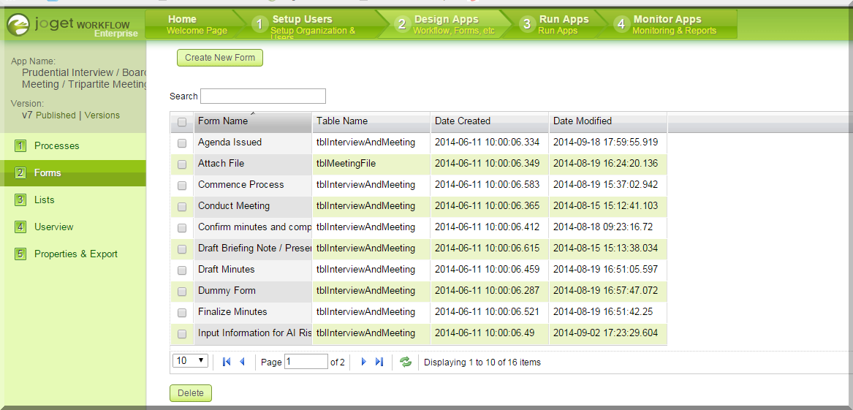Click the previous page arrow icon

pyautogui.click(x=242, y=362)
